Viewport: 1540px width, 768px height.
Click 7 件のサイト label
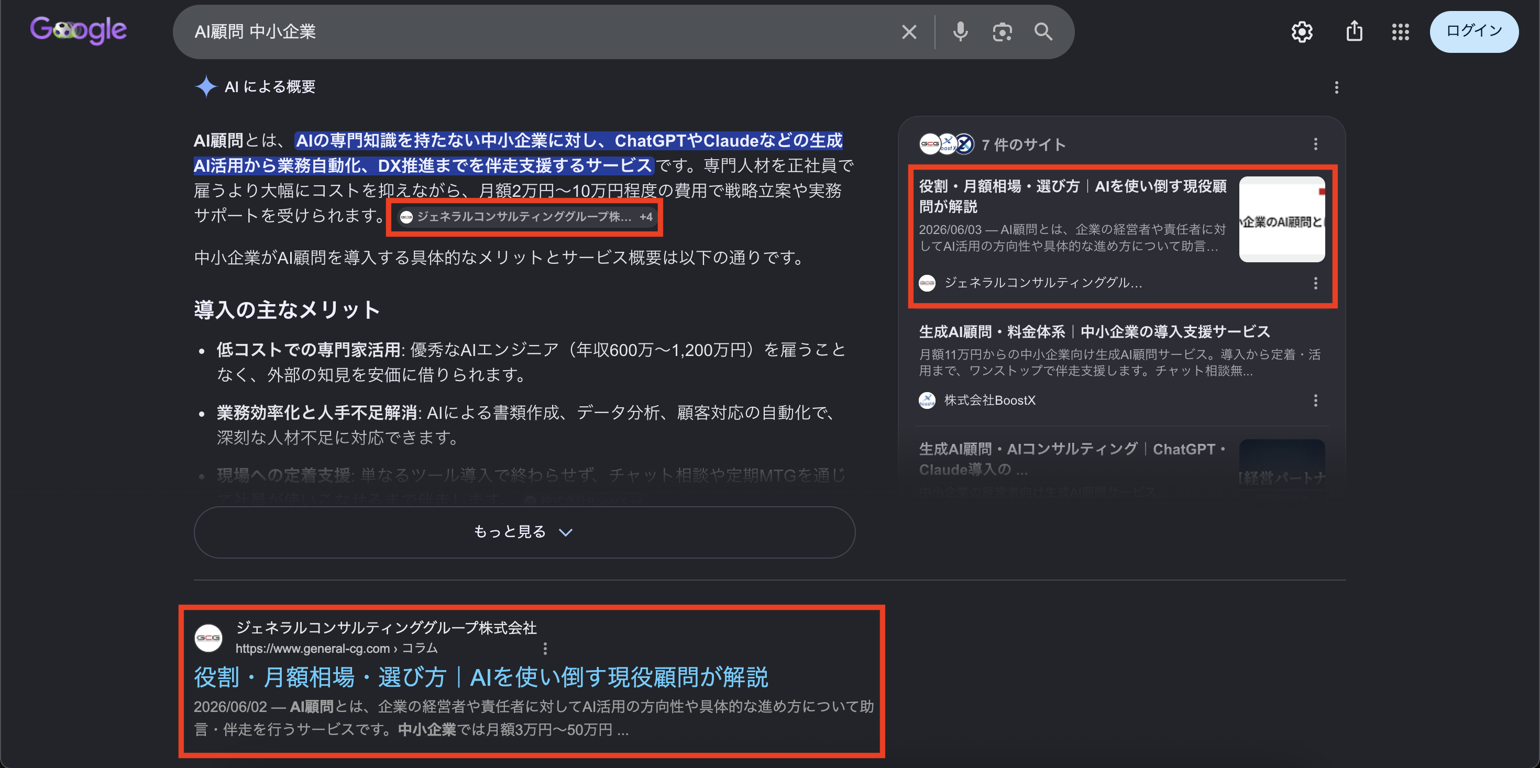pos(1024,144)
